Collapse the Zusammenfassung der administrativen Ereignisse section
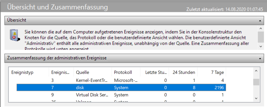The width and height of the screenshot is (267, 107). click(x=260, y=58)
